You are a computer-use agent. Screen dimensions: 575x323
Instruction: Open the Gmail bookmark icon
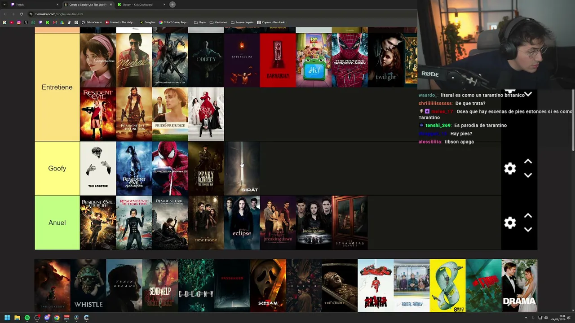55,22
